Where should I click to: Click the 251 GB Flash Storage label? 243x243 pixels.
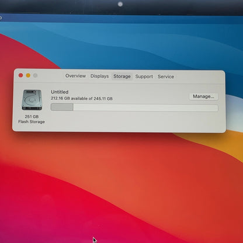[32, 119]
